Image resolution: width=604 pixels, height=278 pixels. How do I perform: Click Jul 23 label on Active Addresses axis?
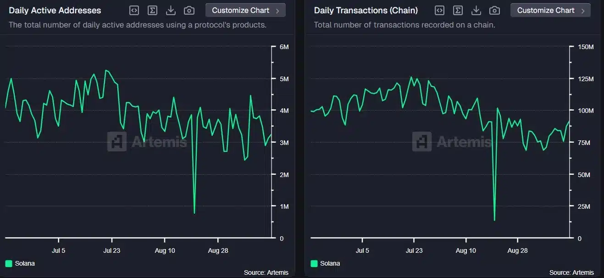112,251
